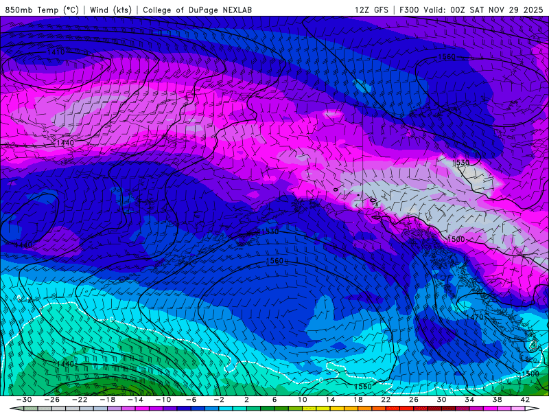Click the positive 6 color bar label
The width and height of the screenshot is (549, 412).
coord(274,400)
